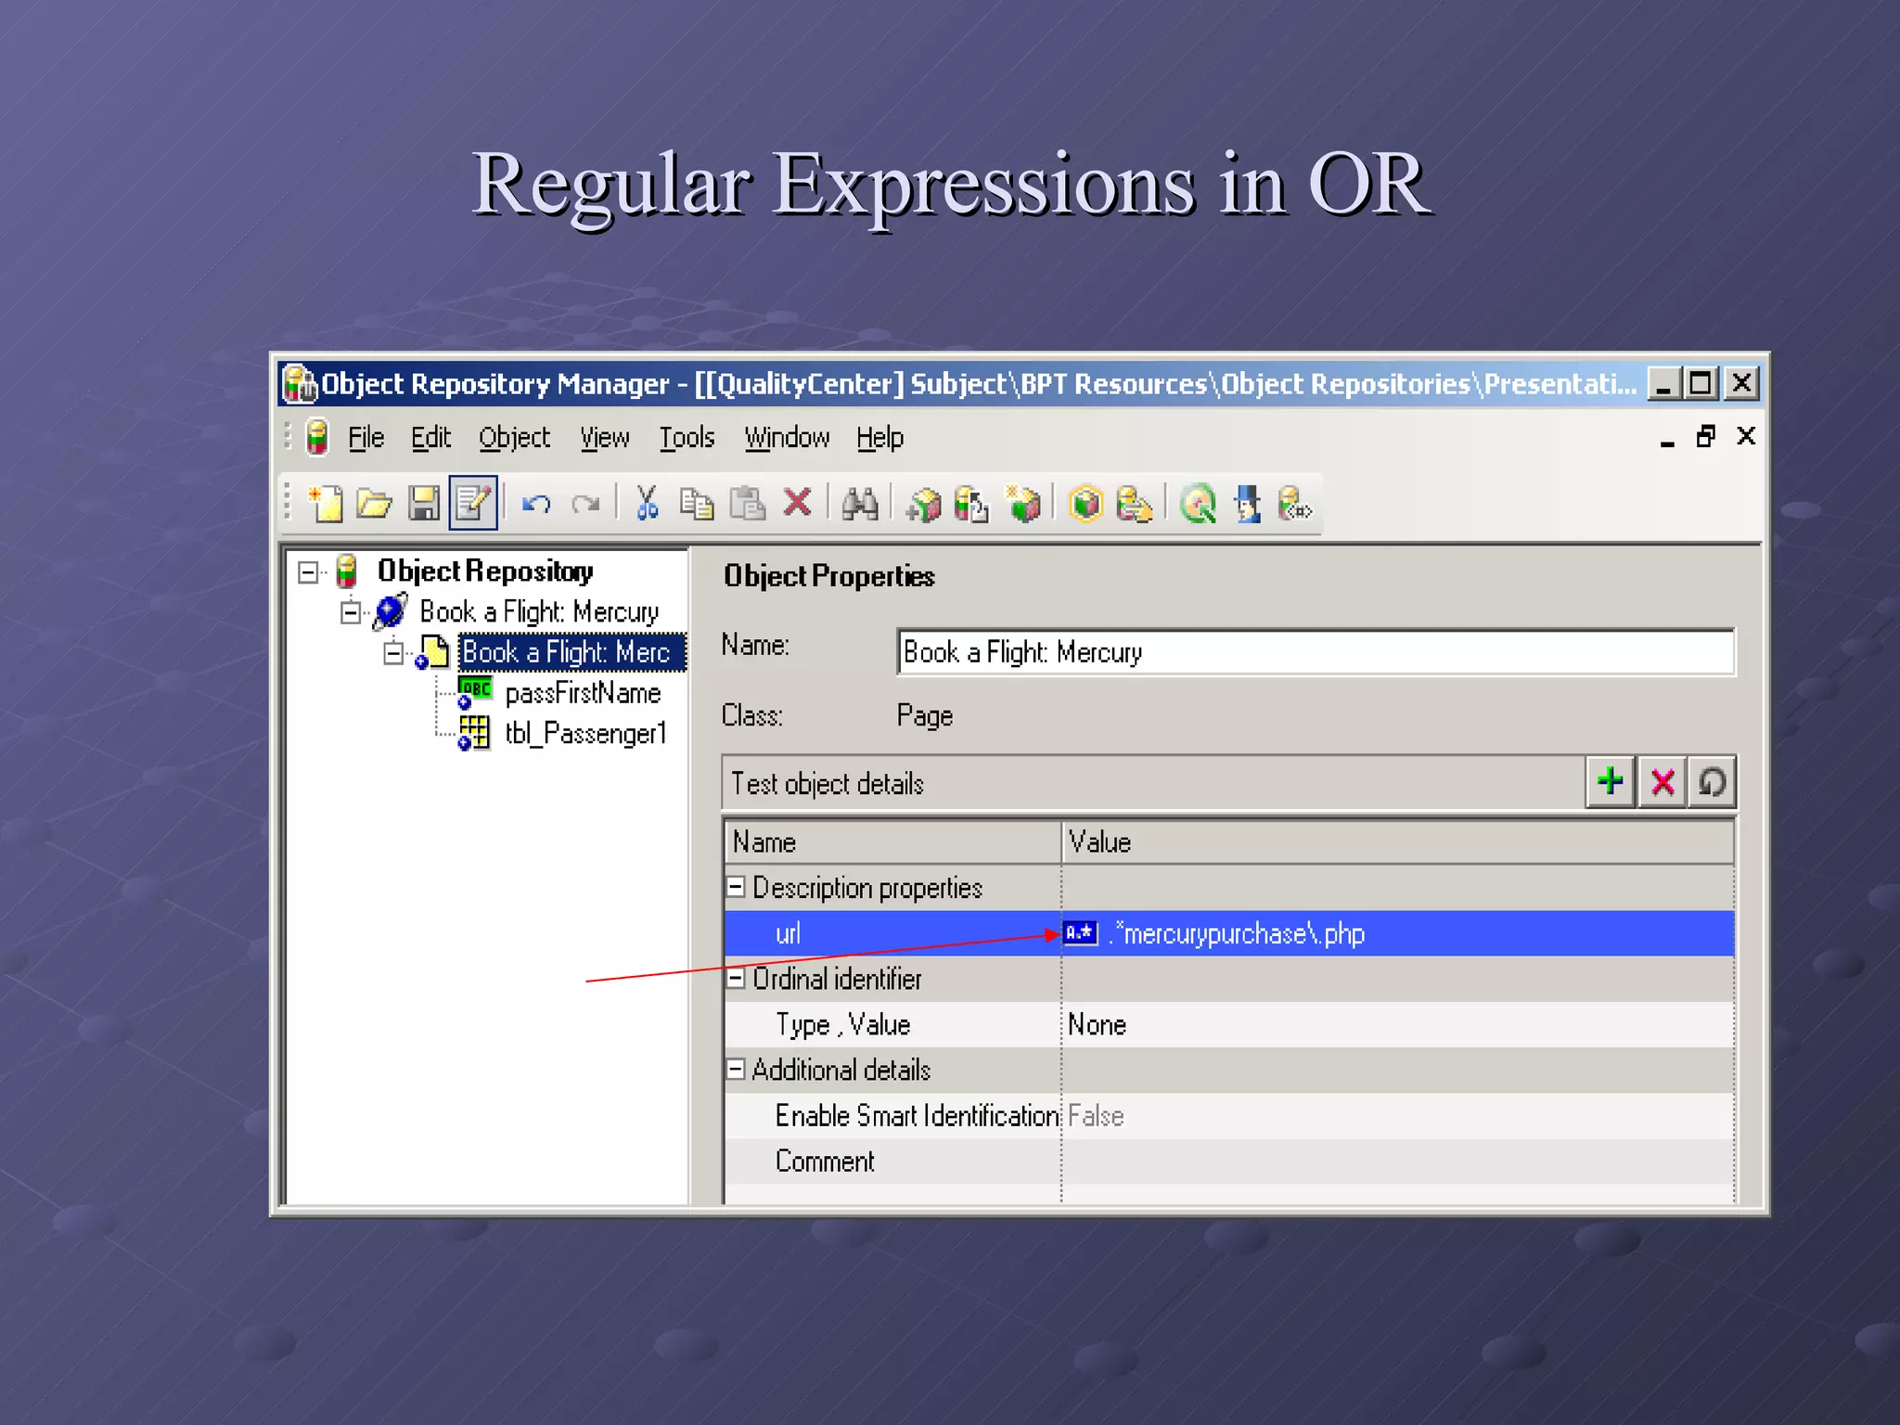Open the Edit menu
Viewport: 1900px width, 1425px height.
click(x=430, y=437)
